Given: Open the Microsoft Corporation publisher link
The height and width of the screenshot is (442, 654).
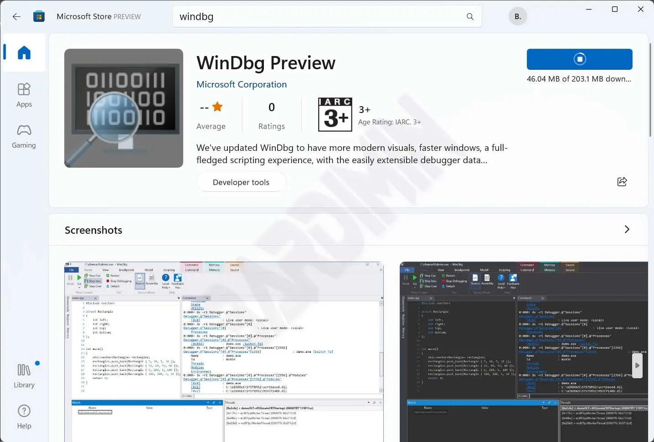Looking at the screenshot, I should (242, 84).
